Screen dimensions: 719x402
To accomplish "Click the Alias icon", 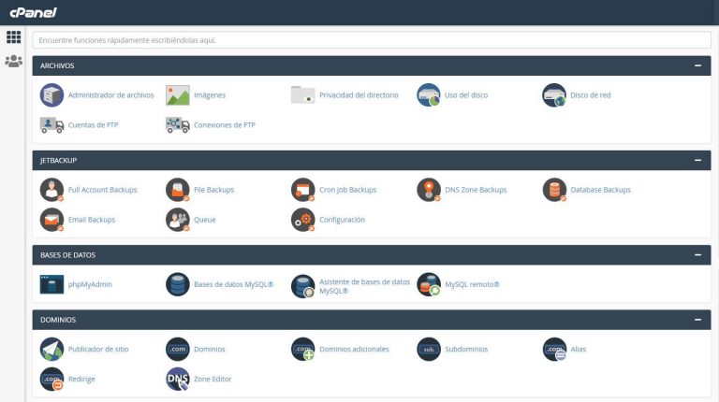I will (x=554, y=350).
